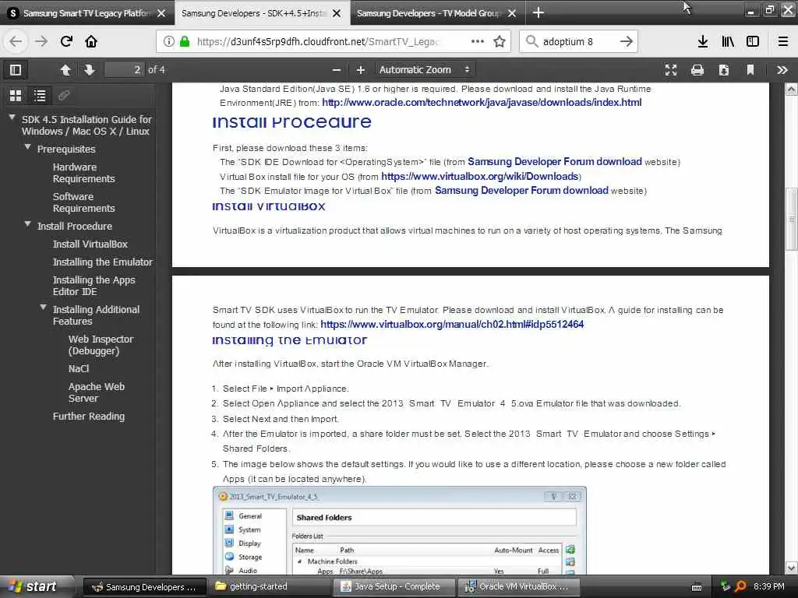Open Samsung Developer Forum download link for Emulator image
This screenshot has height=598, width=798.
click(521, 190)
